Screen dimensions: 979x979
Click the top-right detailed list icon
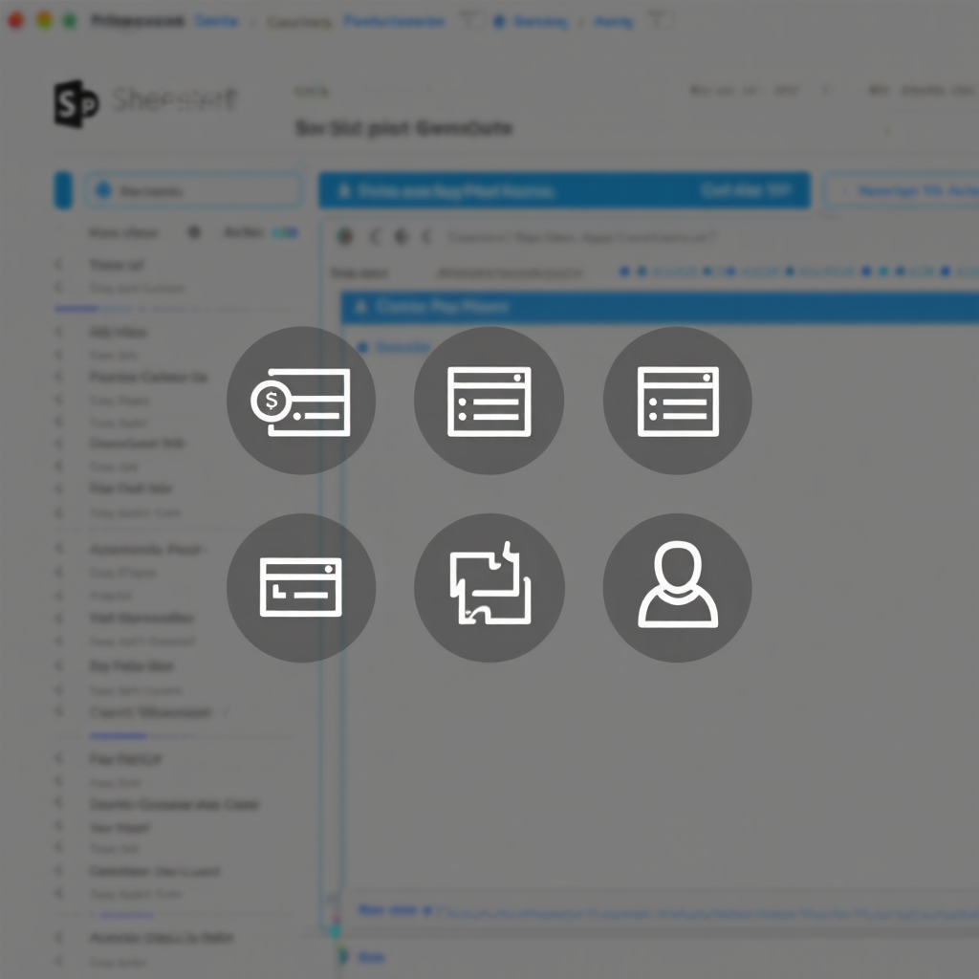pyautogui.click(x=677, y=400)
